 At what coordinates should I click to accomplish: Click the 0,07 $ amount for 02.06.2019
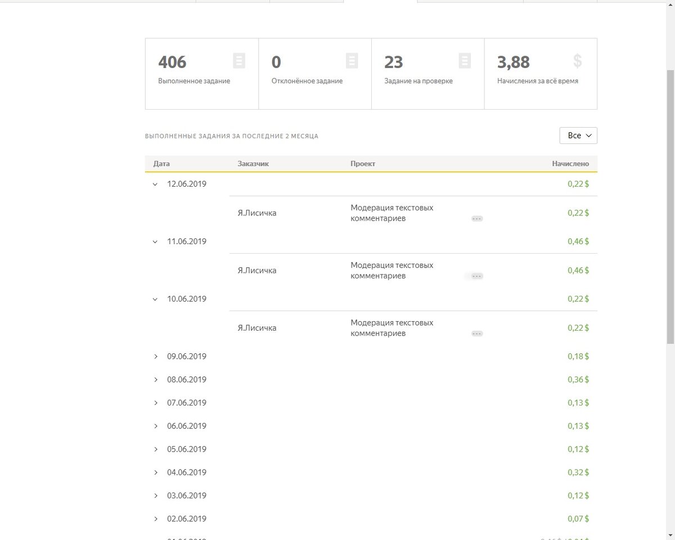(x=578, y=519)
